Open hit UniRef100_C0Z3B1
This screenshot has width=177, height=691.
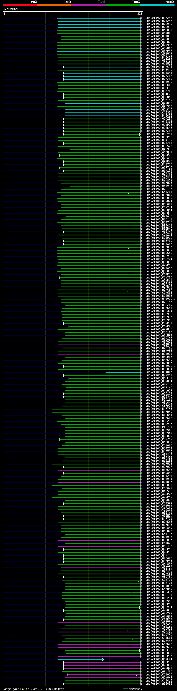click(159, 113)
